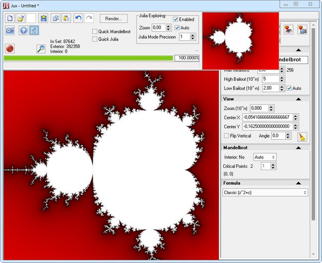
Task: Click the heart-and-camera favorite snapshot icon
Action: point(302,30)
